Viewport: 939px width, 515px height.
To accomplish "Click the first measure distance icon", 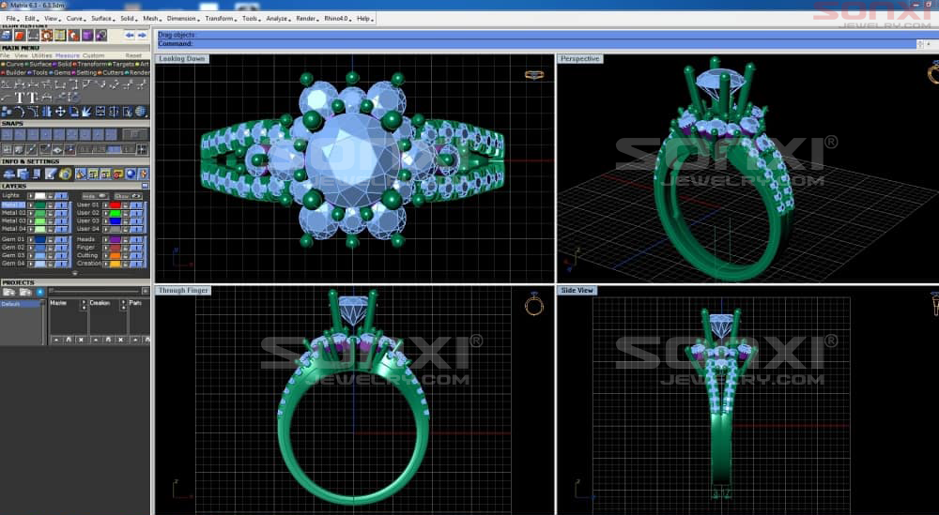I will 6,83.
